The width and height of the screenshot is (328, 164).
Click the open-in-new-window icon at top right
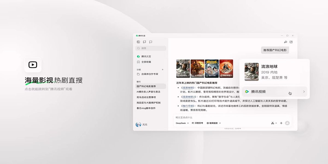(291, 42)
